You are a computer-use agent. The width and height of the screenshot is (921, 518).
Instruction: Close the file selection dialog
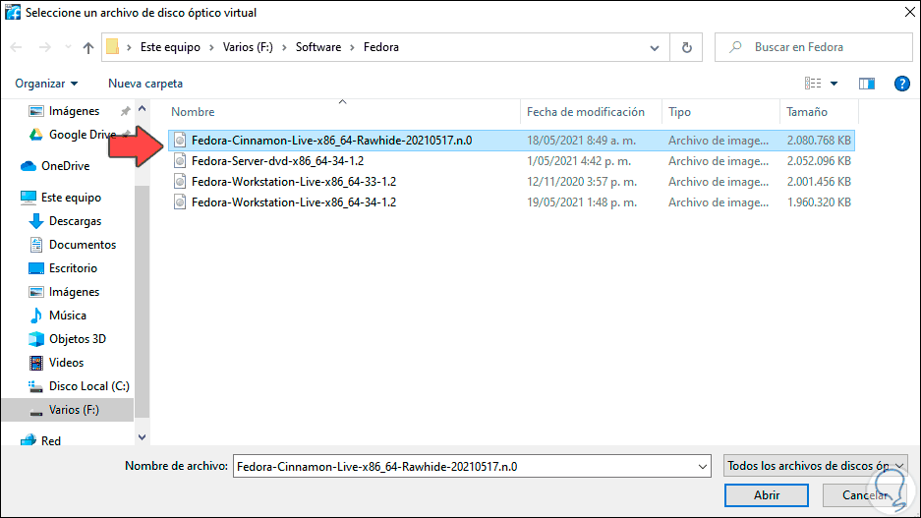click(x=908, y=12)
